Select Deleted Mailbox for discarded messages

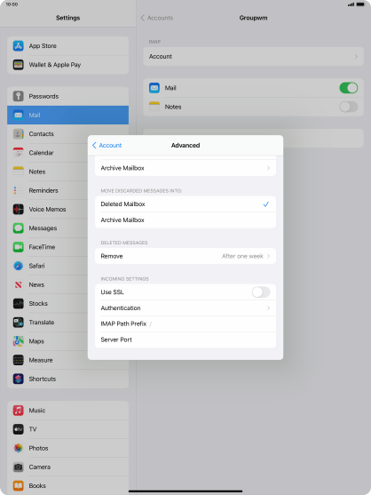185,204
